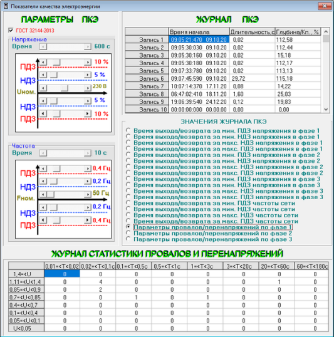Click the journal table scroll-down arrow
Image resolution: width=334 pixels, height=337 pixels.
326,110
